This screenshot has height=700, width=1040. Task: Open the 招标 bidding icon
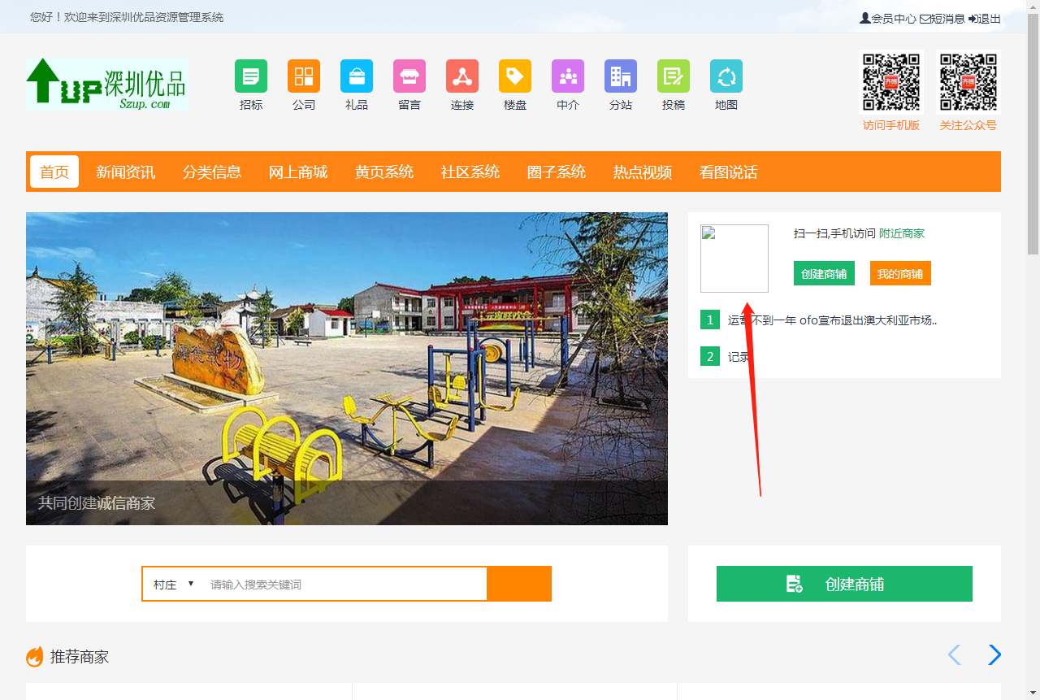pyautogui.click(x=250, y=76)
